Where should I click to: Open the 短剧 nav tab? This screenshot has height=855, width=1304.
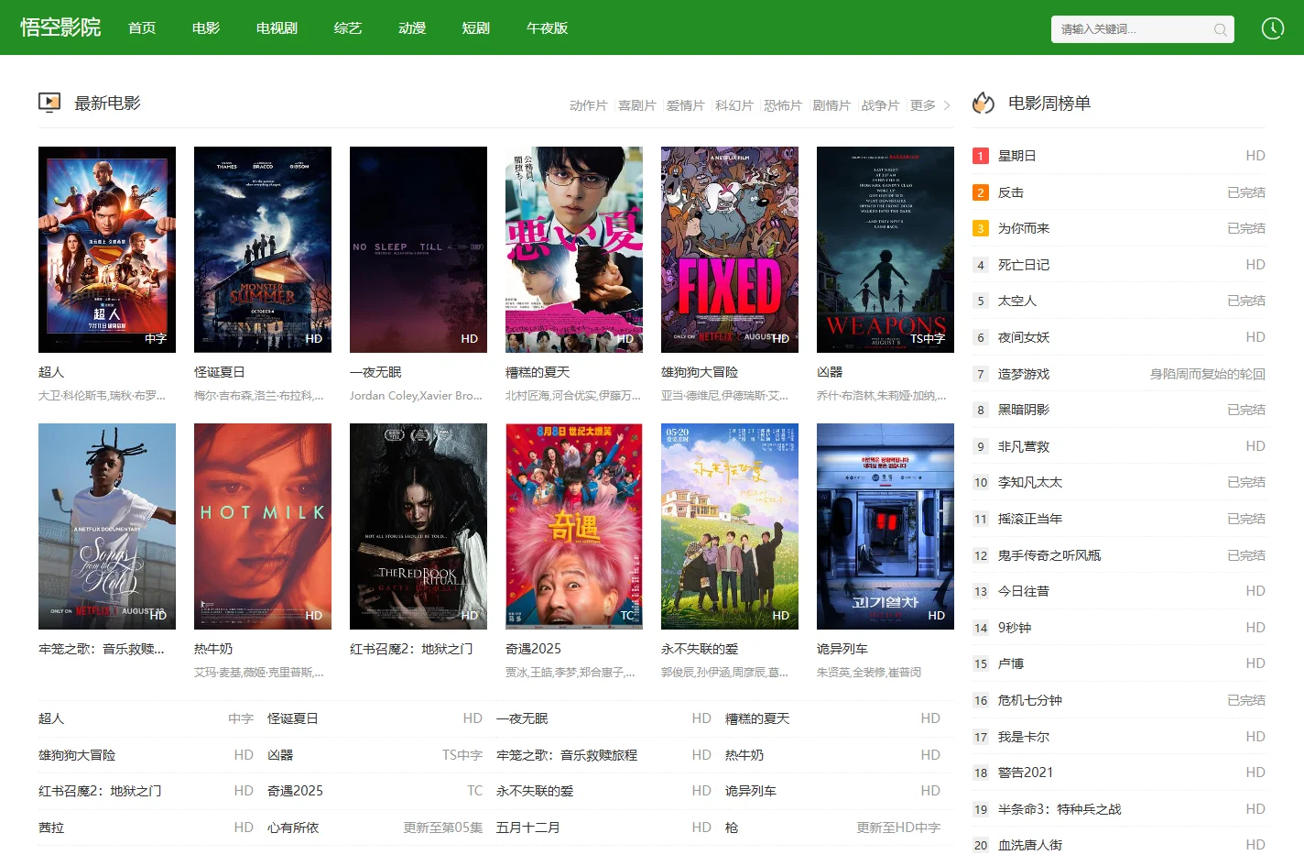click(x=476, y=28)
